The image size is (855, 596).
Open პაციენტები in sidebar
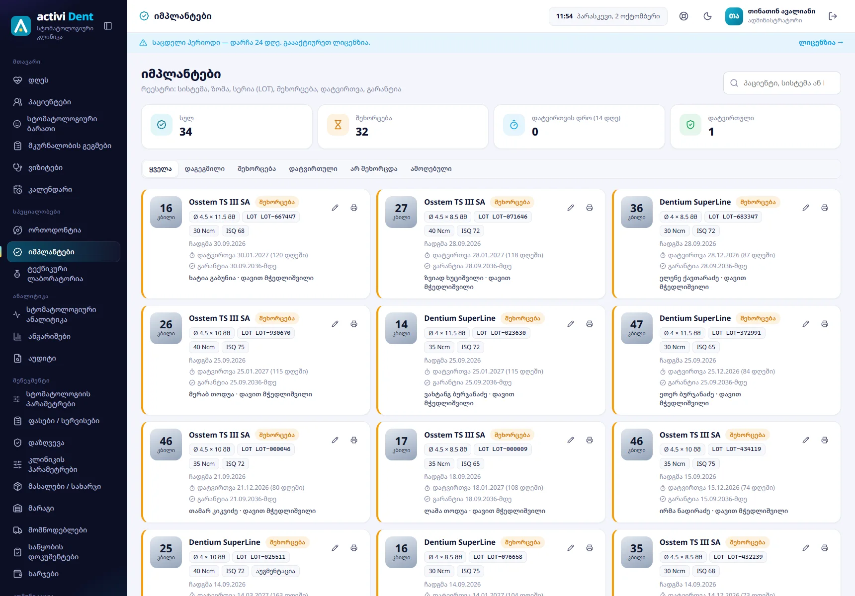tap(64, 102)
